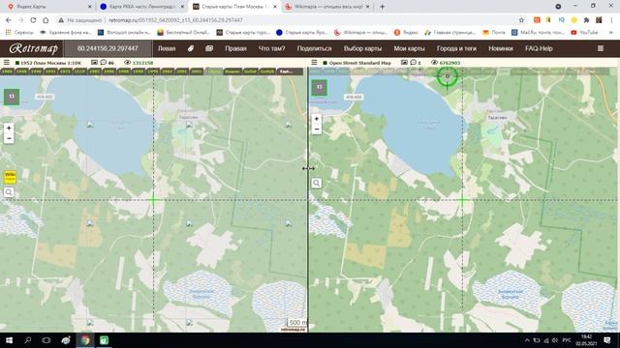Click the card icon next to the link icon
The height and width of the screenshot is (348, 620).
click(x=209, y=48)
